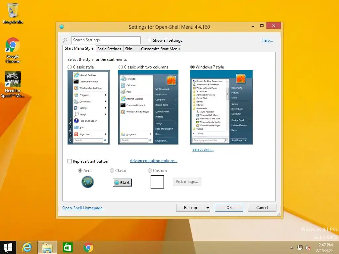
Task: Open the Windows Start button in the taskbar
Action: pyautogui.click(x=8, y=247)
